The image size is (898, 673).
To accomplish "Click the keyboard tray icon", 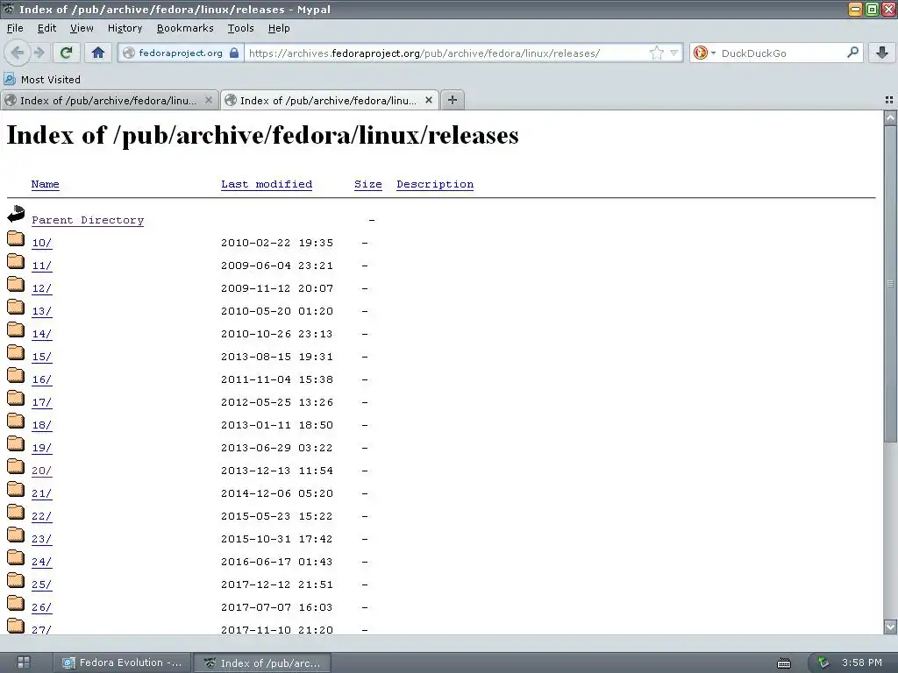I will (x=783, y=663).
